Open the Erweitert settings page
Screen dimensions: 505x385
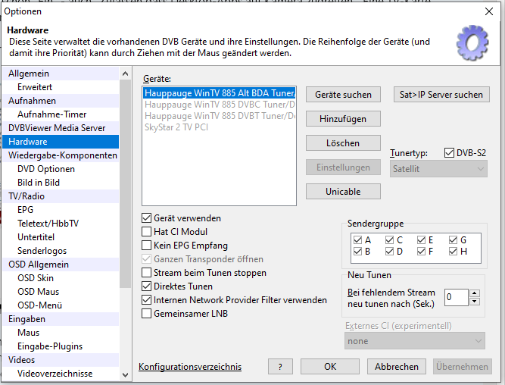tap(61, 87)
